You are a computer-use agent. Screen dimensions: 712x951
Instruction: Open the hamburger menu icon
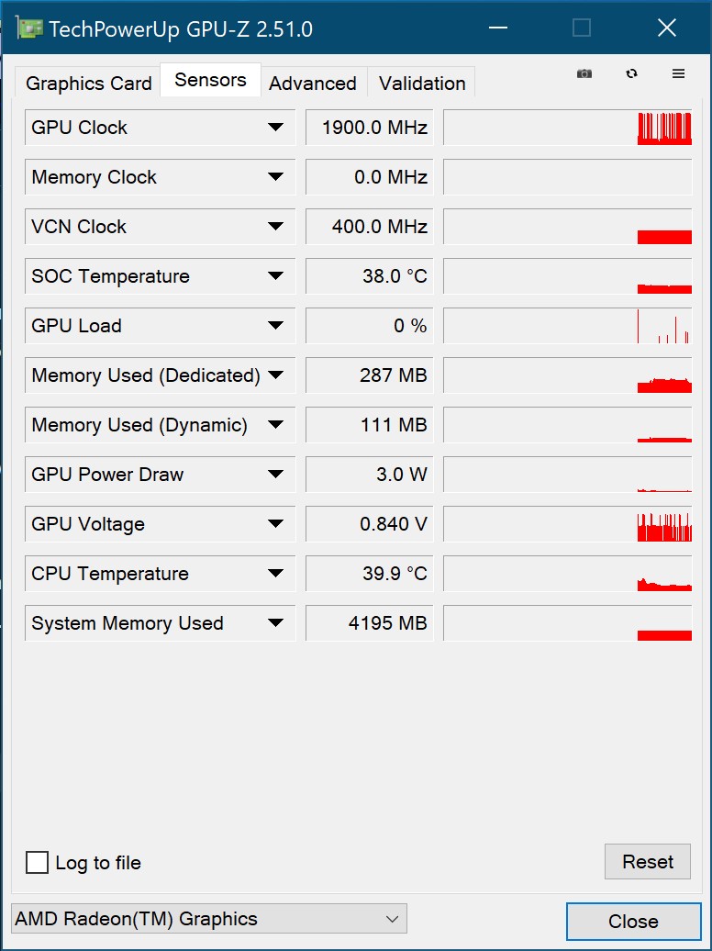tap(679, 74)
